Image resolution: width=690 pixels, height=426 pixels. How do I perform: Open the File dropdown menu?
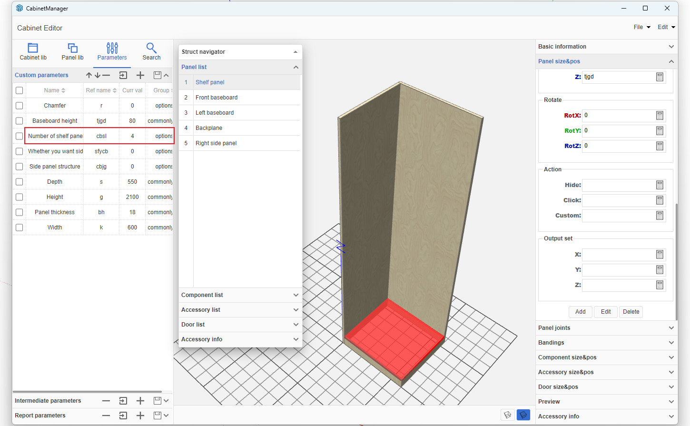tap(641, 27)
